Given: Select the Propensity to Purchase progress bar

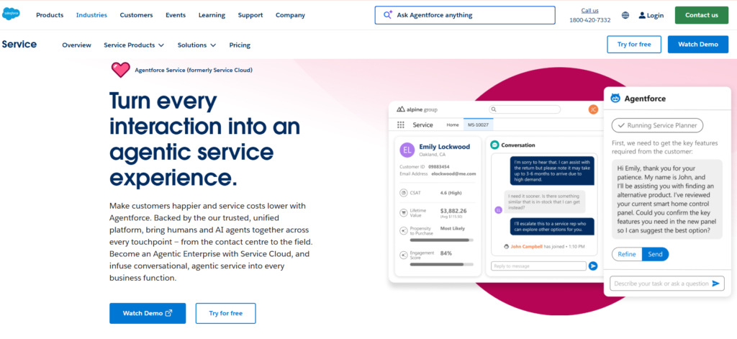Looking at the screenshot, I should 441,240.
